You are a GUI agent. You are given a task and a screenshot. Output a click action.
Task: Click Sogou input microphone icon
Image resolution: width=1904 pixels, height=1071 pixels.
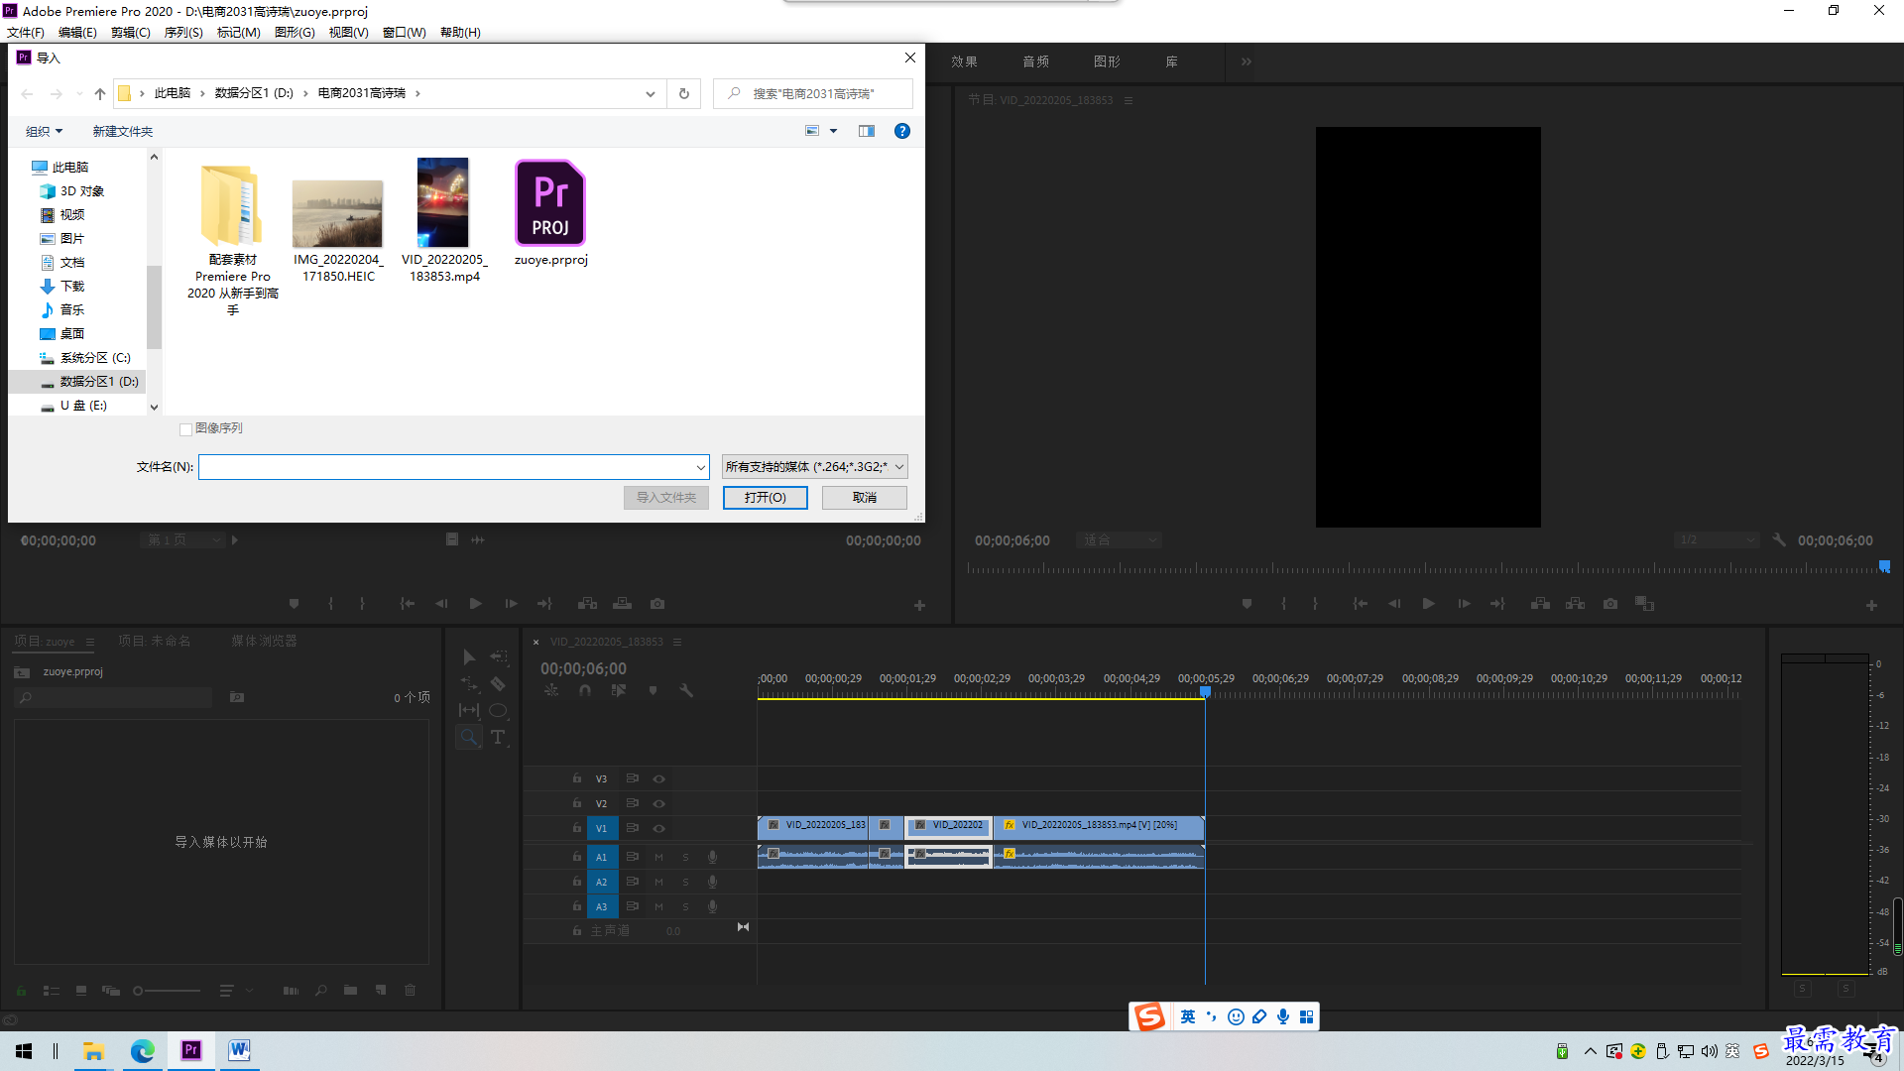1283,1016
